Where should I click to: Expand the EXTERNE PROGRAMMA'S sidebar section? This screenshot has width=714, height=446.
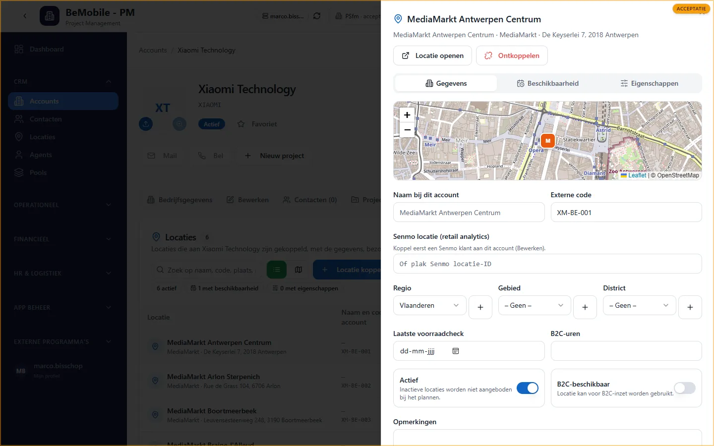point(63,341)
